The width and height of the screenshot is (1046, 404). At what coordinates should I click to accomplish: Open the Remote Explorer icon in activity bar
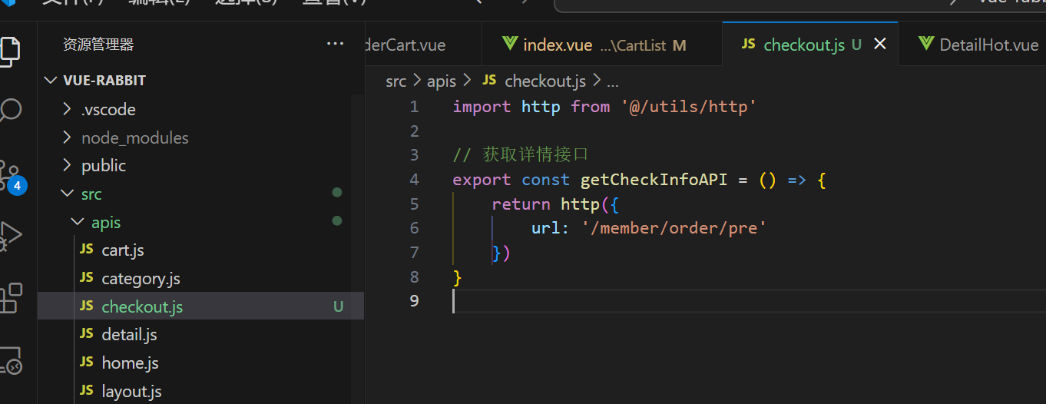coord(11,359)
